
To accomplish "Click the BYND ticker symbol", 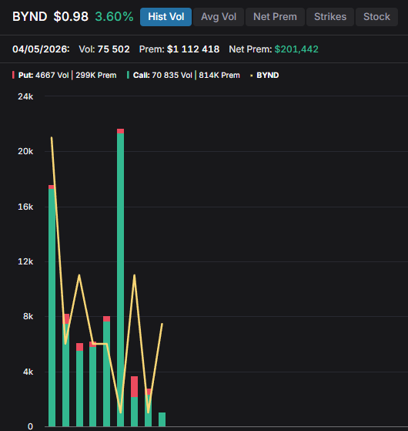I will click(29, 16).
